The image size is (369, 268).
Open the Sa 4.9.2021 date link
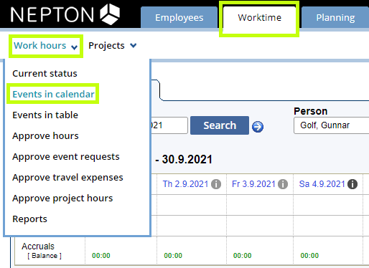tap(322, 184)
